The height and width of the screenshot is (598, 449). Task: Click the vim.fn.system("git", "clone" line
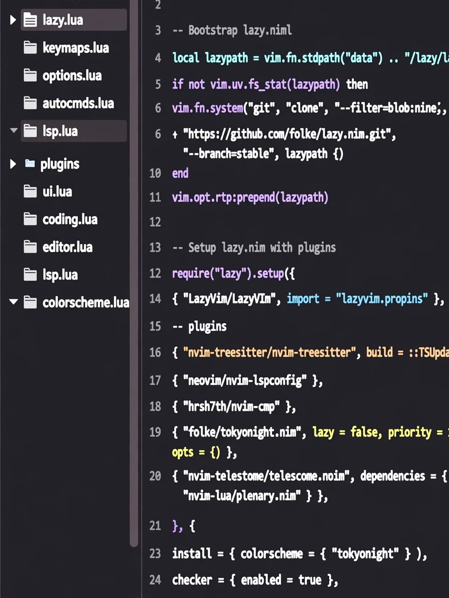click(x=309, y=108)
